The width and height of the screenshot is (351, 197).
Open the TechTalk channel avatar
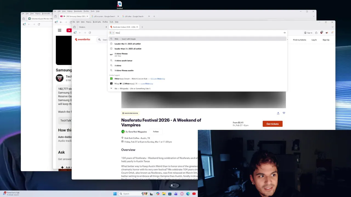60,78
